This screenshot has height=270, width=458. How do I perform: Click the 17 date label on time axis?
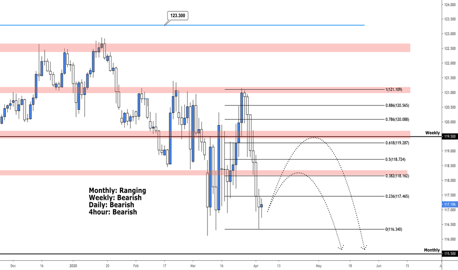(165, 266)
